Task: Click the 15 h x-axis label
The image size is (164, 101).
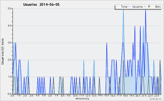Action: (107, 96)
